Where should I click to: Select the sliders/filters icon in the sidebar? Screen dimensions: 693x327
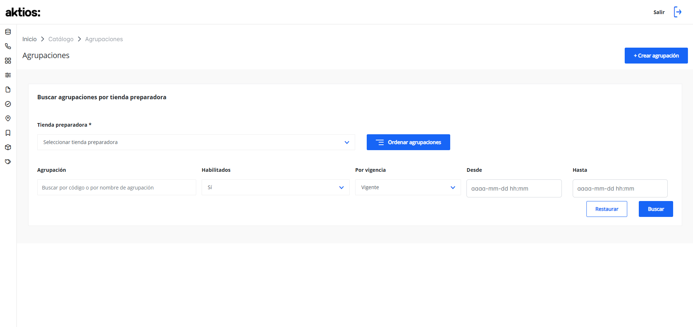8,75
